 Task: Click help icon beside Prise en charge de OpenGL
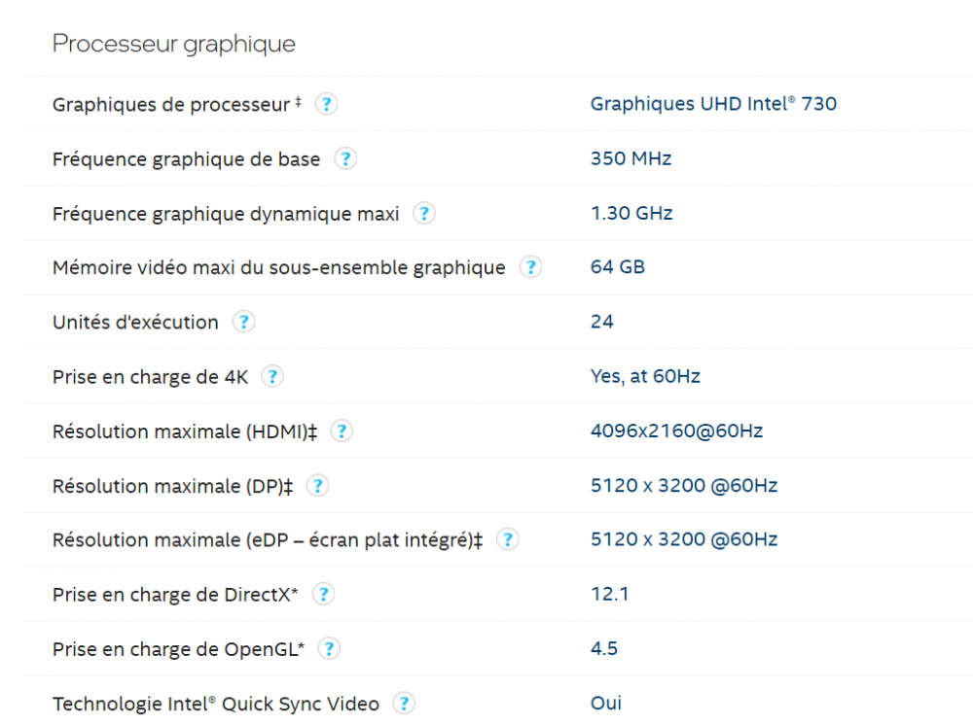tap(330, 648)
